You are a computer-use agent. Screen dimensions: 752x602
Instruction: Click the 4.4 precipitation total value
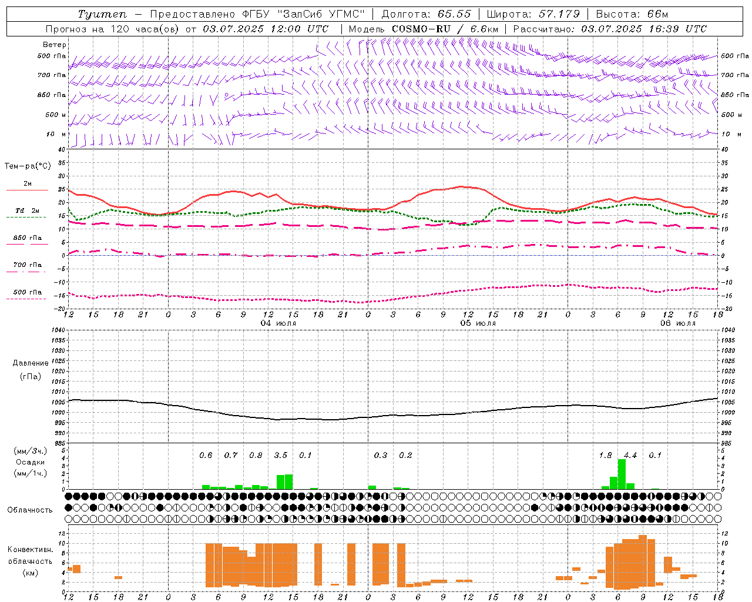tap(630, 455)
